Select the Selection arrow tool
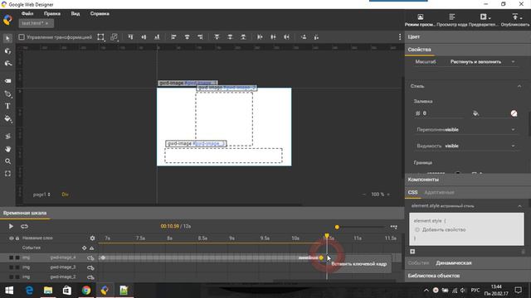 [7, 38]
